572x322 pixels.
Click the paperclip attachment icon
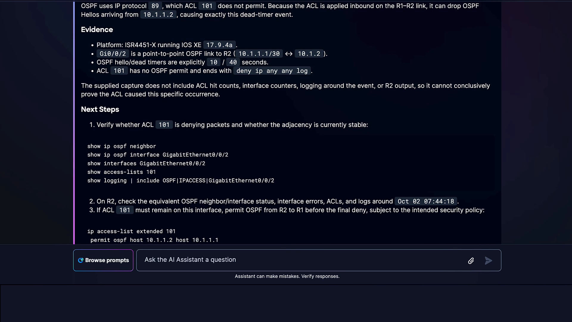click(471, 261)
